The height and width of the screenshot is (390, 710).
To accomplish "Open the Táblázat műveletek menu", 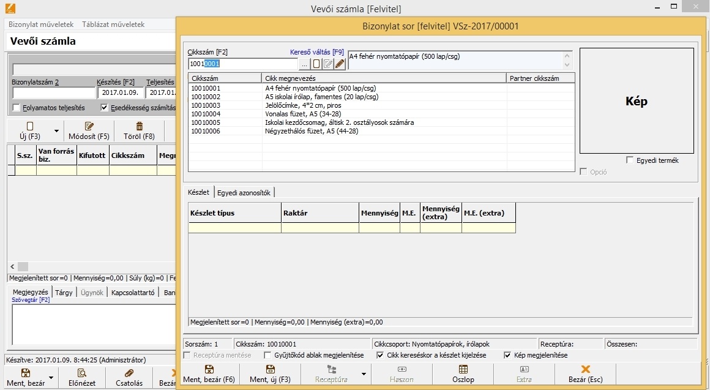I will click(114, 24).
